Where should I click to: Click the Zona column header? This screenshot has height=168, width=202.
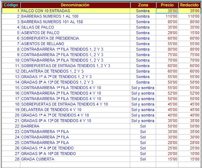(x=143, y=5)
